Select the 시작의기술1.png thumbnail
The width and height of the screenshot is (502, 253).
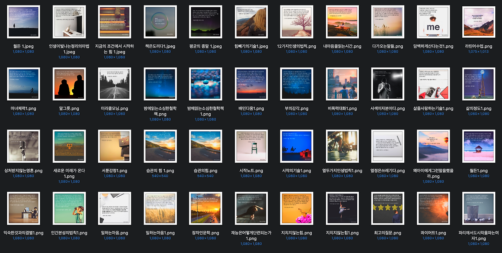(x=296, y=146)
